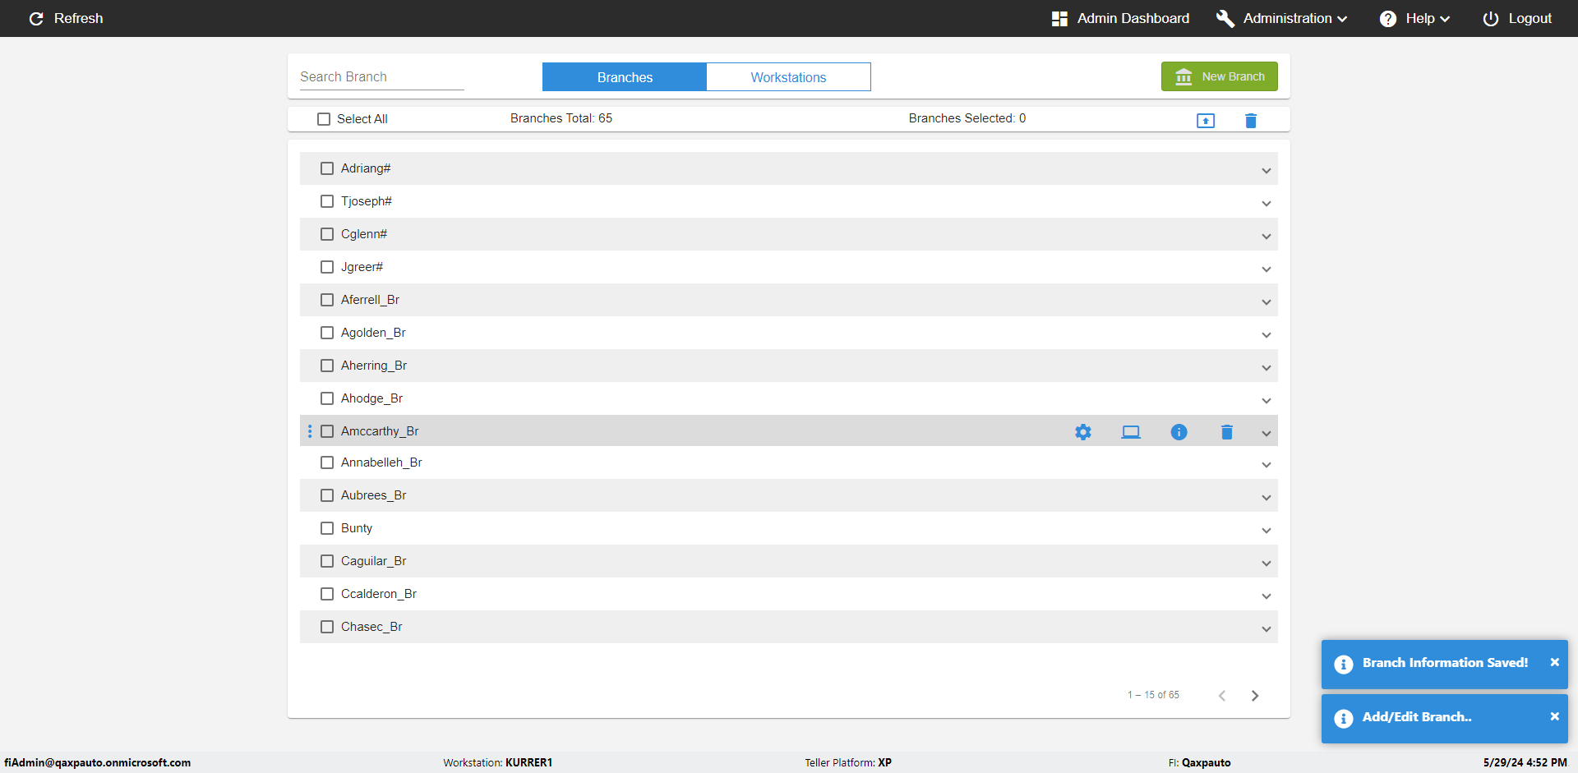Click info icon in Branch Information Saved toast
Viewport: 1578px width, 773px height.
[x=1344, y=664]
